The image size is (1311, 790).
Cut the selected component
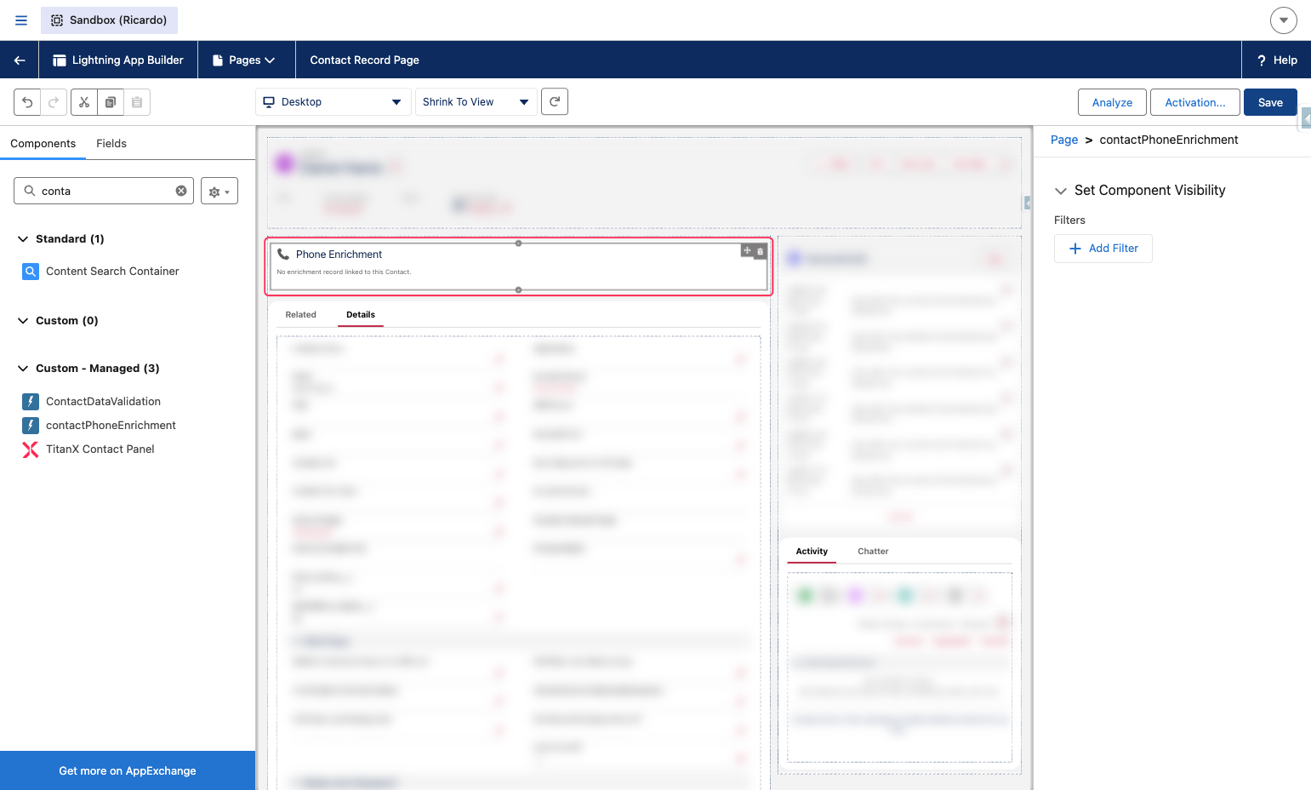tap(84, 102)
